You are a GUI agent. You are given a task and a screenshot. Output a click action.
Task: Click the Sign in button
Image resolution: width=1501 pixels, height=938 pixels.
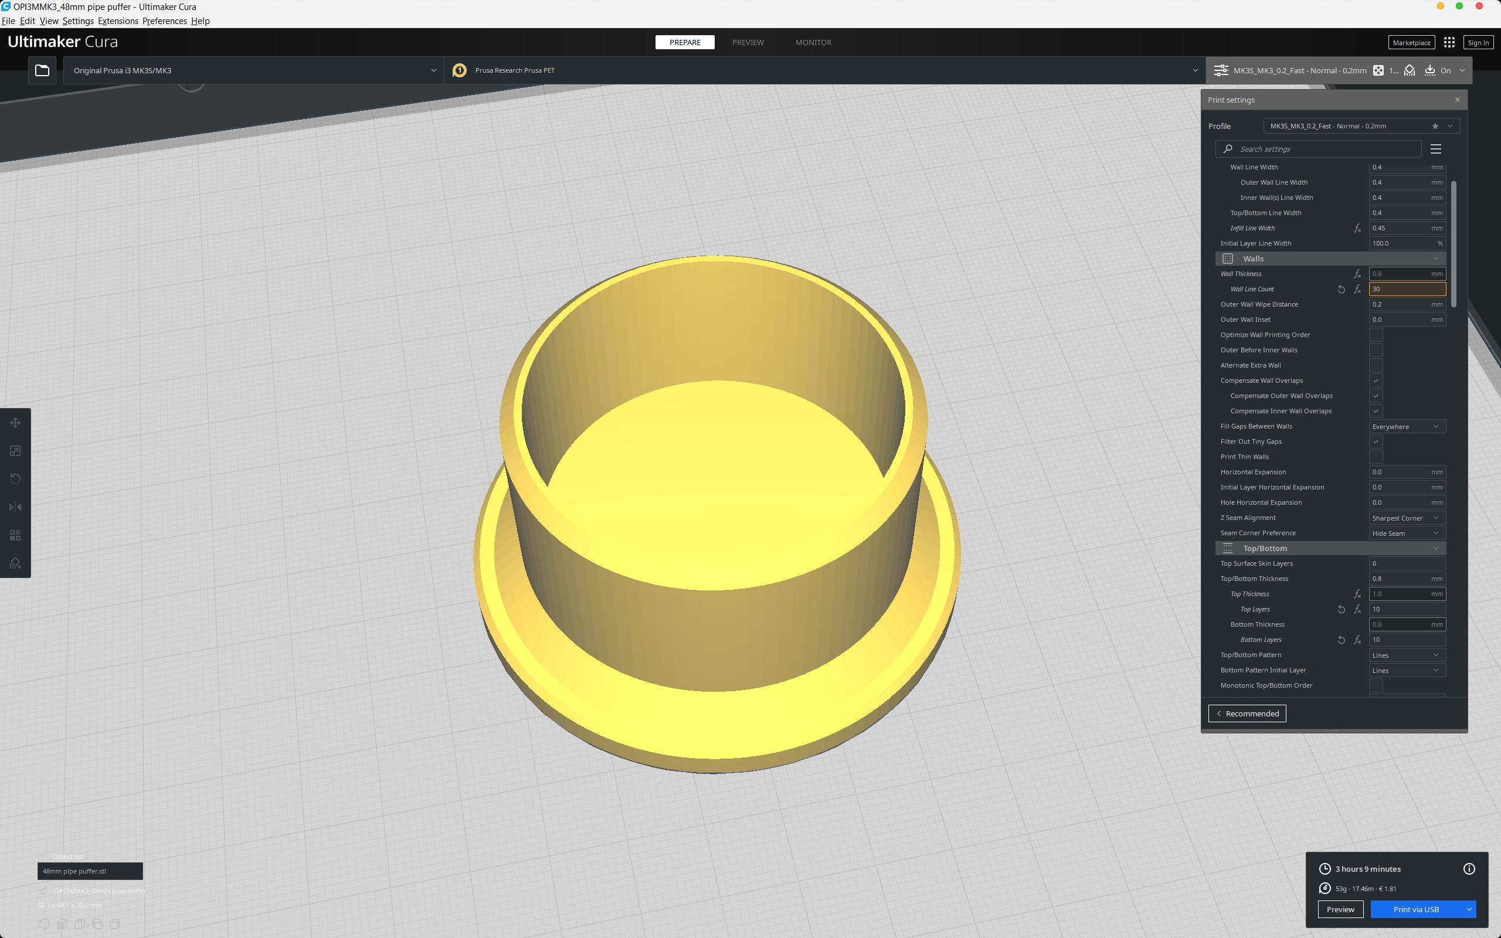pos(1478,42)
